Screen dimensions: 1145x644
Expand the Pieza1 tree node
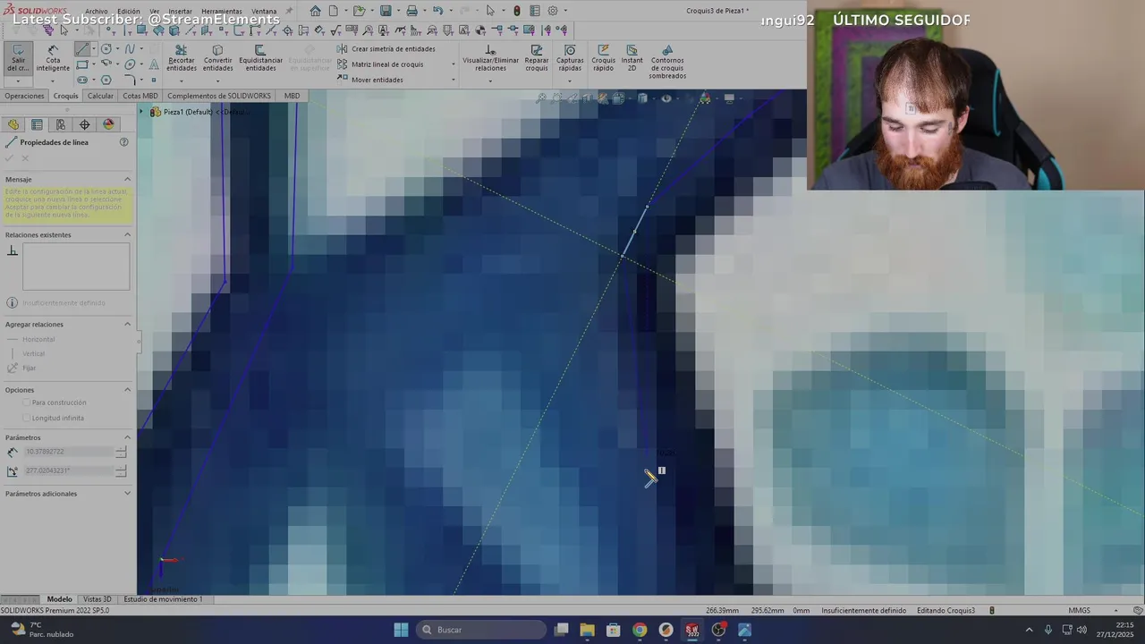click(x=141, y=112)
